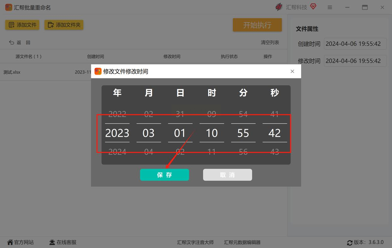Close the 修改文件修改时间 dialog
392x248 pixels.
tap(292, 72)
